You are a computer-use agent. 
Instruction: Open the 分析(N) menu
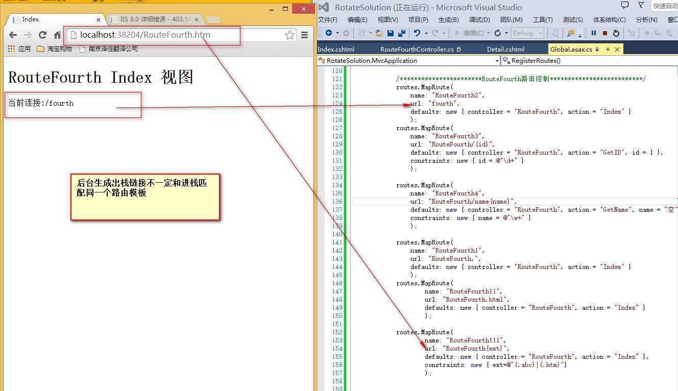pos(647,19)
